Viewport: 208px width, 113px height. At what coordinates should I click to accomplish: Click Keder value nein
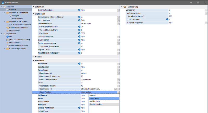[x=83, y=98]
